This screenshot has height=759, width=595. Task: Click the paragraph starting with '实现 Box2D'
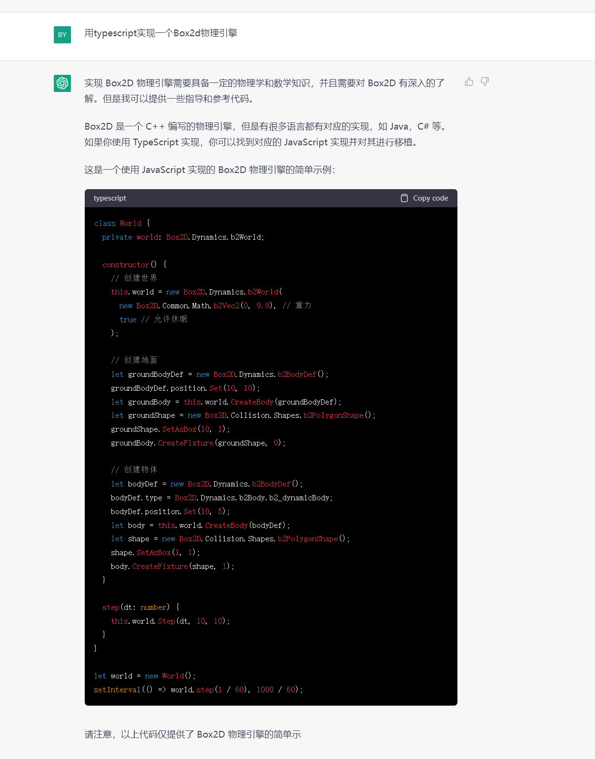pyautogui.click(x=265, y=91)
